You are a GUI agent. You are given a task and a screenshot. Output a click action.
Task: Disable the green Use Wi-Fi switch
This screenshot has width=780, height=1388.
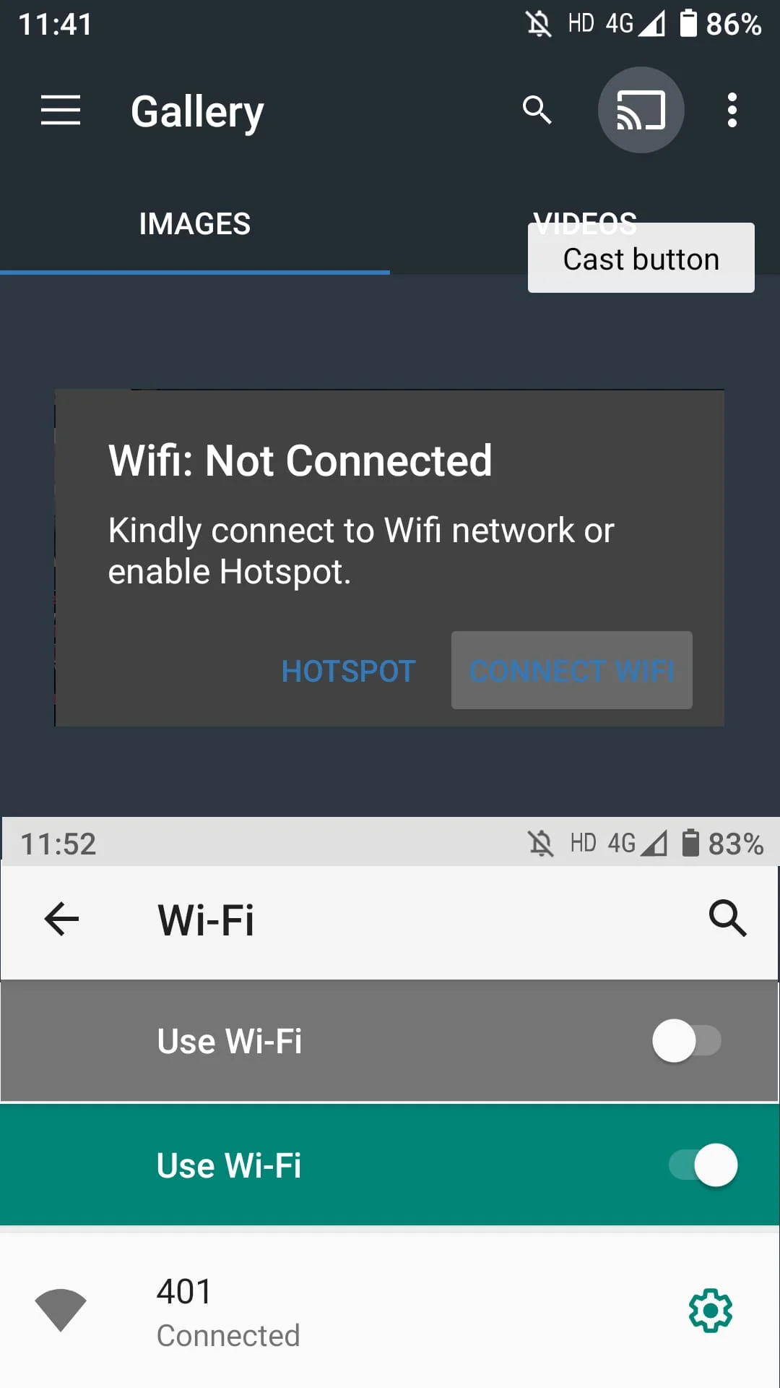point(703,1165)
